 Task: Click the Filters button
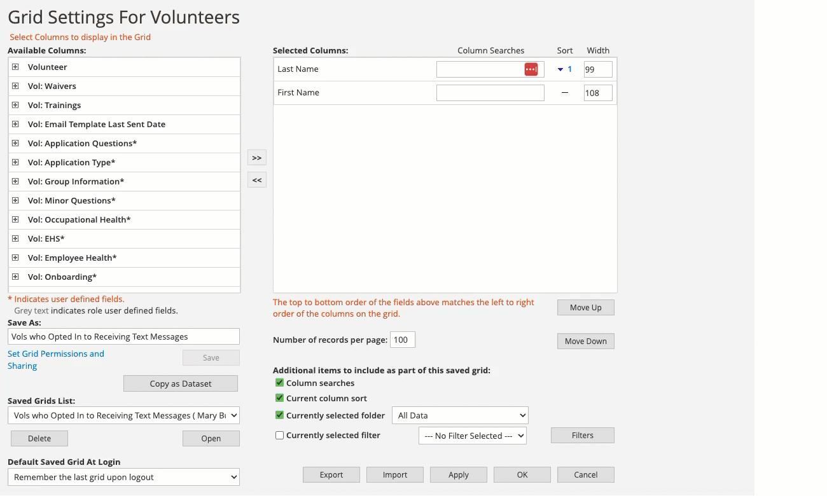point(583,436)
